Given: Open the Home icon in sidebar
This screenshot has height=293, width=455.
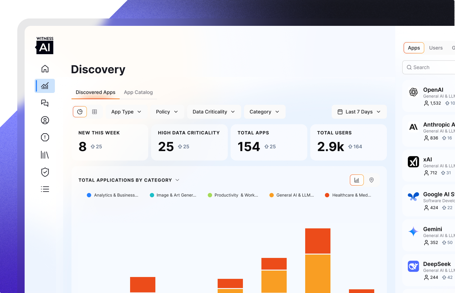Looking at the screenshot, I should pyautogui.click(x=45, y=69).
